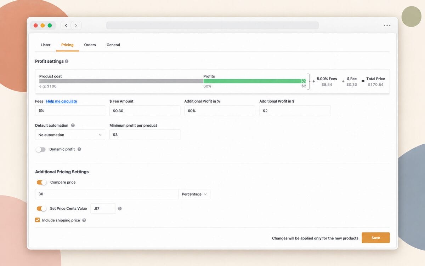Image resolution: width=425 pixels, height=266 pixels.
Task: Edit the price cents value .97 field
Action: (103, 209)
